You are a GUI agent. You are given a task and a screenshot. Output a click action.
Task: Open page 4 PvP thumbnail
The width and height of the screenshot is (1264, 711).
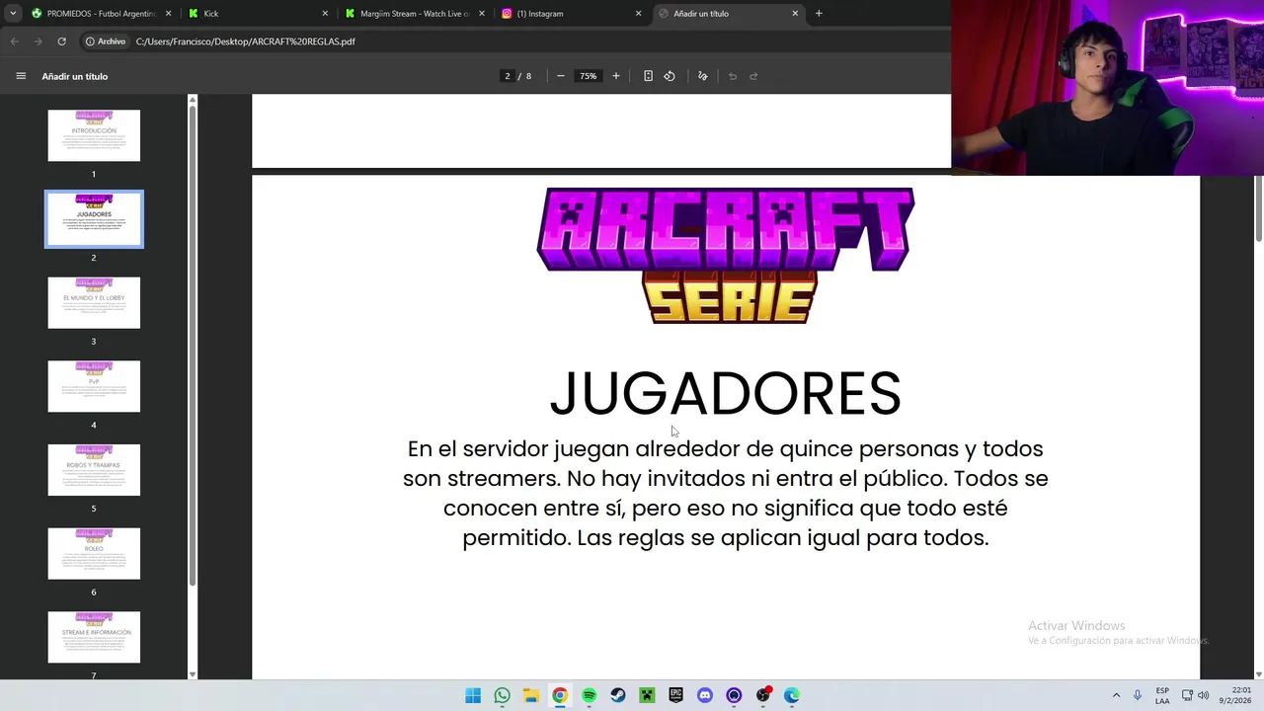(94, 386)
